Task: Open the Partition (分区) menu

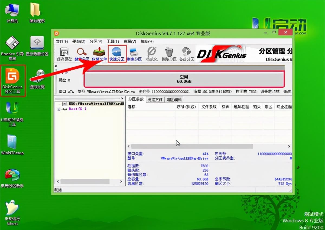Action: pyautogui.click(x=96, y=41)
